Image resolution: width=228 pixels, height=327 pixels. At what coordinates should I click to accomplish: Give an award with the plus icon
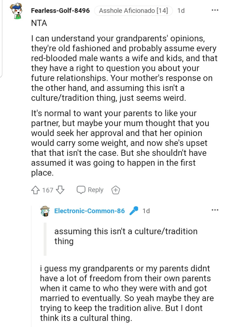115,190
